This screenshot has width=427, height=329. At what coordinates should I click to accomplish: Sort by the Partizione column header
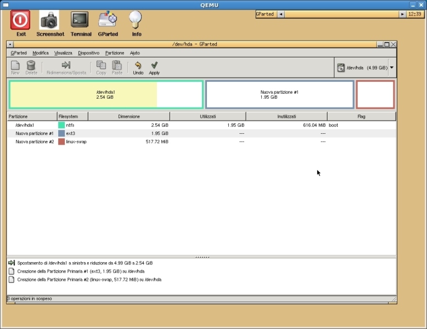pos(32,116)
